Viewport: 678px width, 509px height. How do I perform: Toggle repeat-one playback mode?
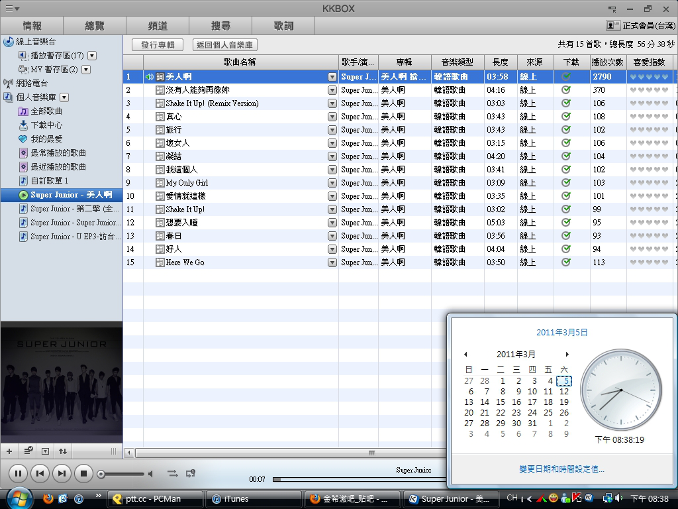pyautogui.click(x=191, y=473)
